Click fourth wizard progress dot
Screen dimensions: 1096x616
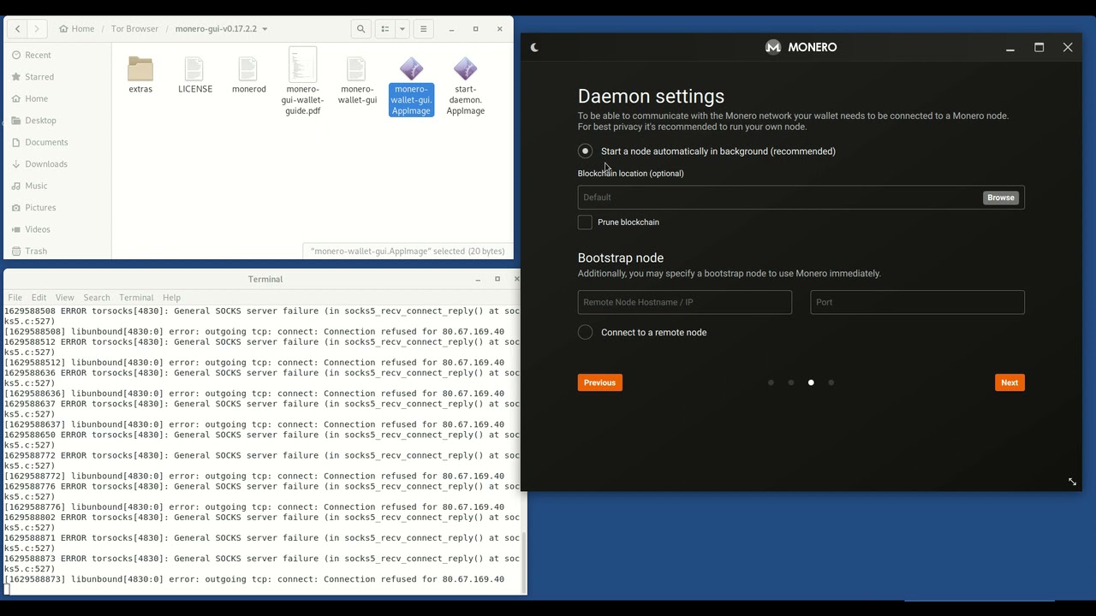(831, 382)
